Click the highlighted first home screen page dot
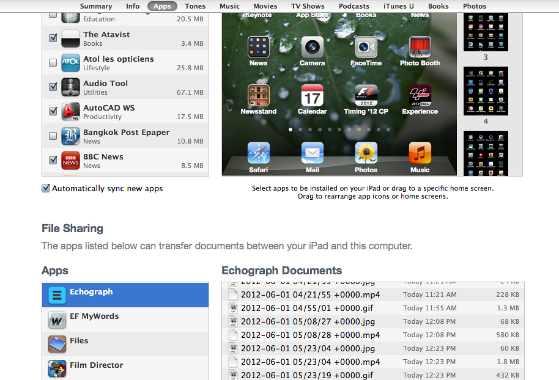This screenshot has width=559, height=380. click(x=291, y=130)
